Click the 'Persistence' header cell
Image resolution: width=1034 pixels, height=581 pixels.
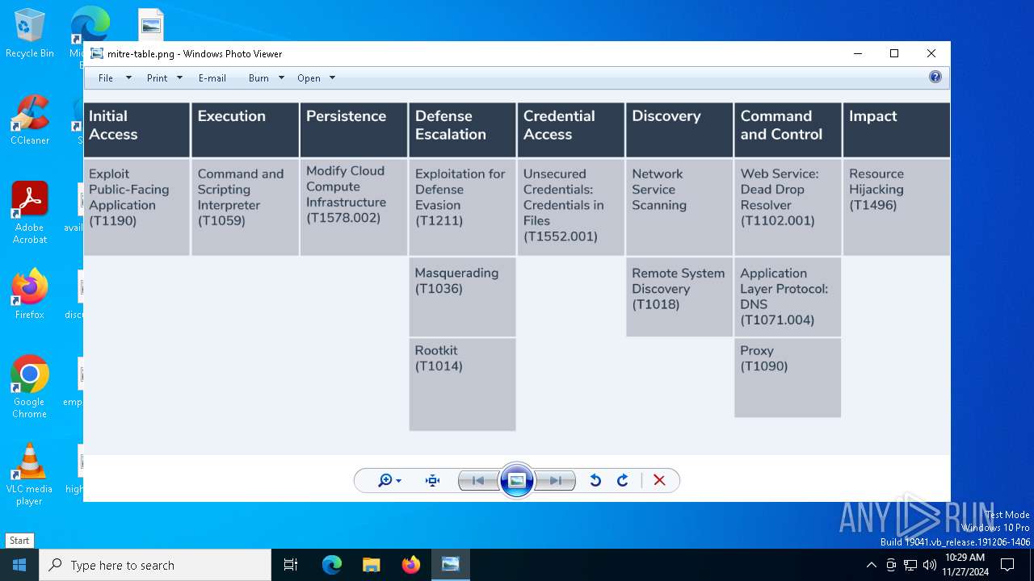(354, 129)
